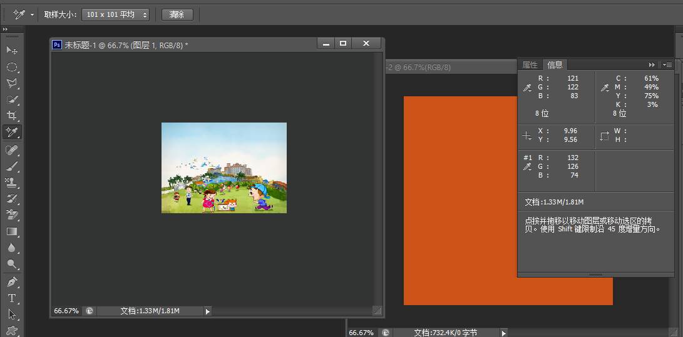
Task: Select the Brush tool
Action: pos(12,166)
